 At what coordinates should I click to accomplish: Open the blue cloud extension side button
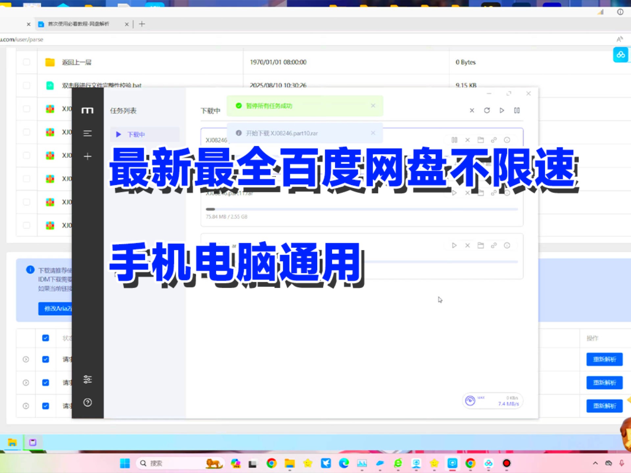[620, 55]
